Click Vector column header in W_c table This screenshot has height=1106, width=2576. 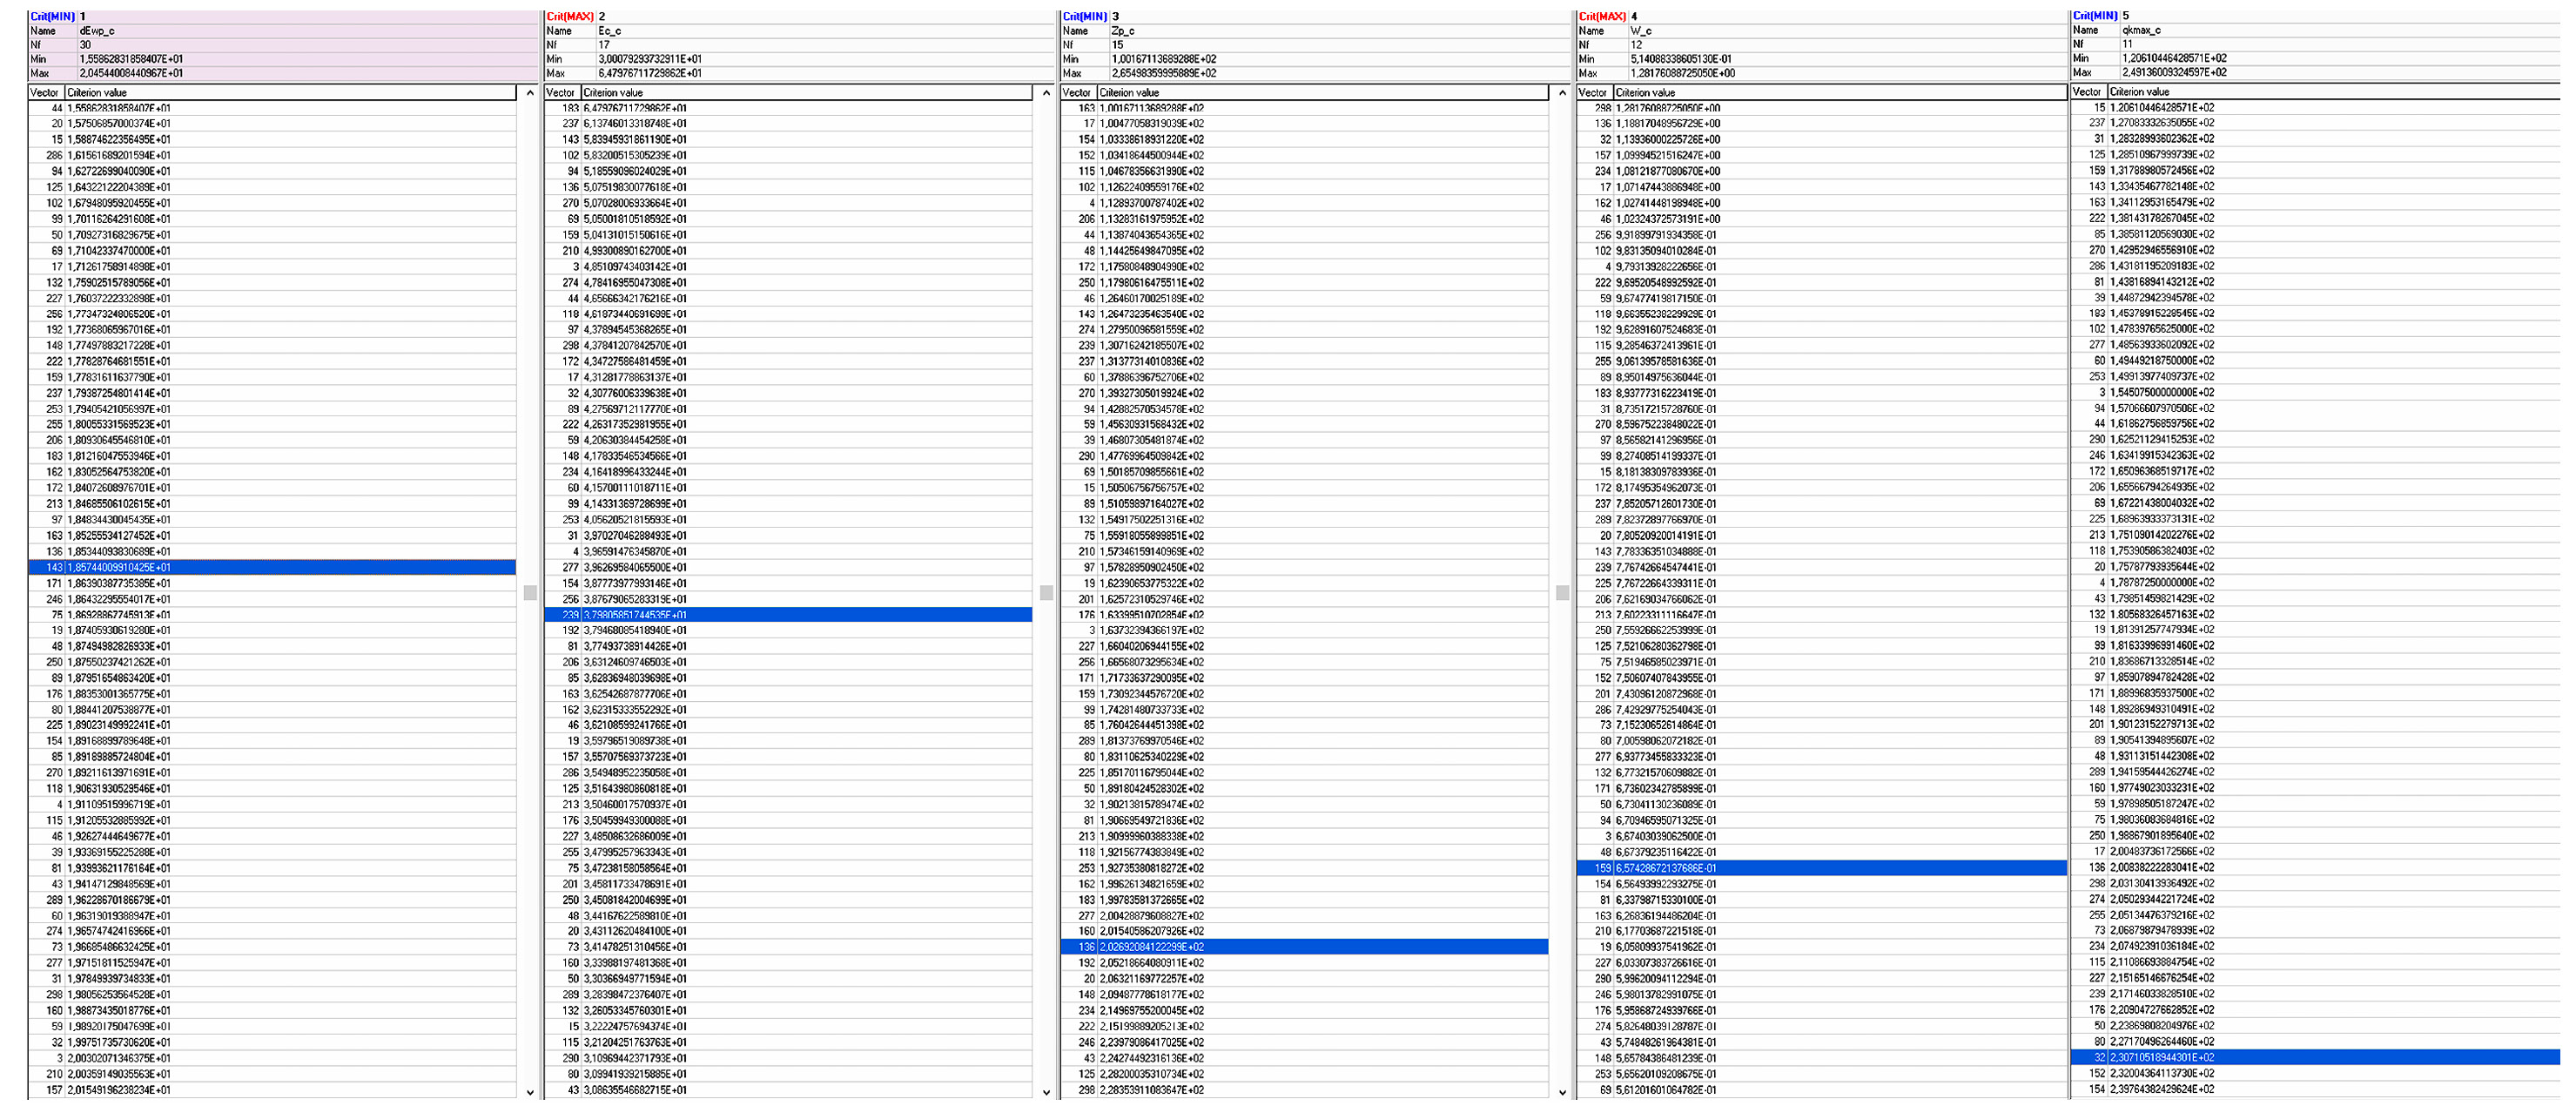click(x=1593, y=93)
